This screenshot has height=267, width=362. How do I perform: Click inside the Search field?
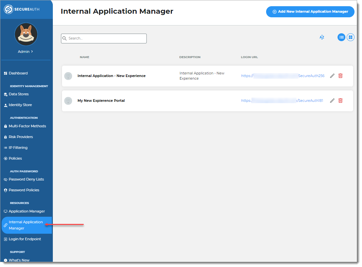[104, 38]
